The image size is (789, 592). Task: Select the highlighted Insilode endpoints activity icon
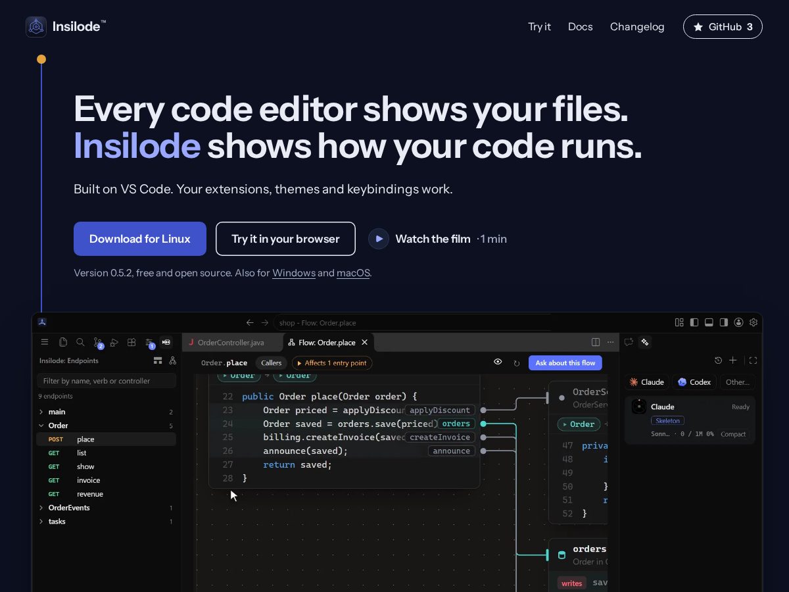click(166, 342)
